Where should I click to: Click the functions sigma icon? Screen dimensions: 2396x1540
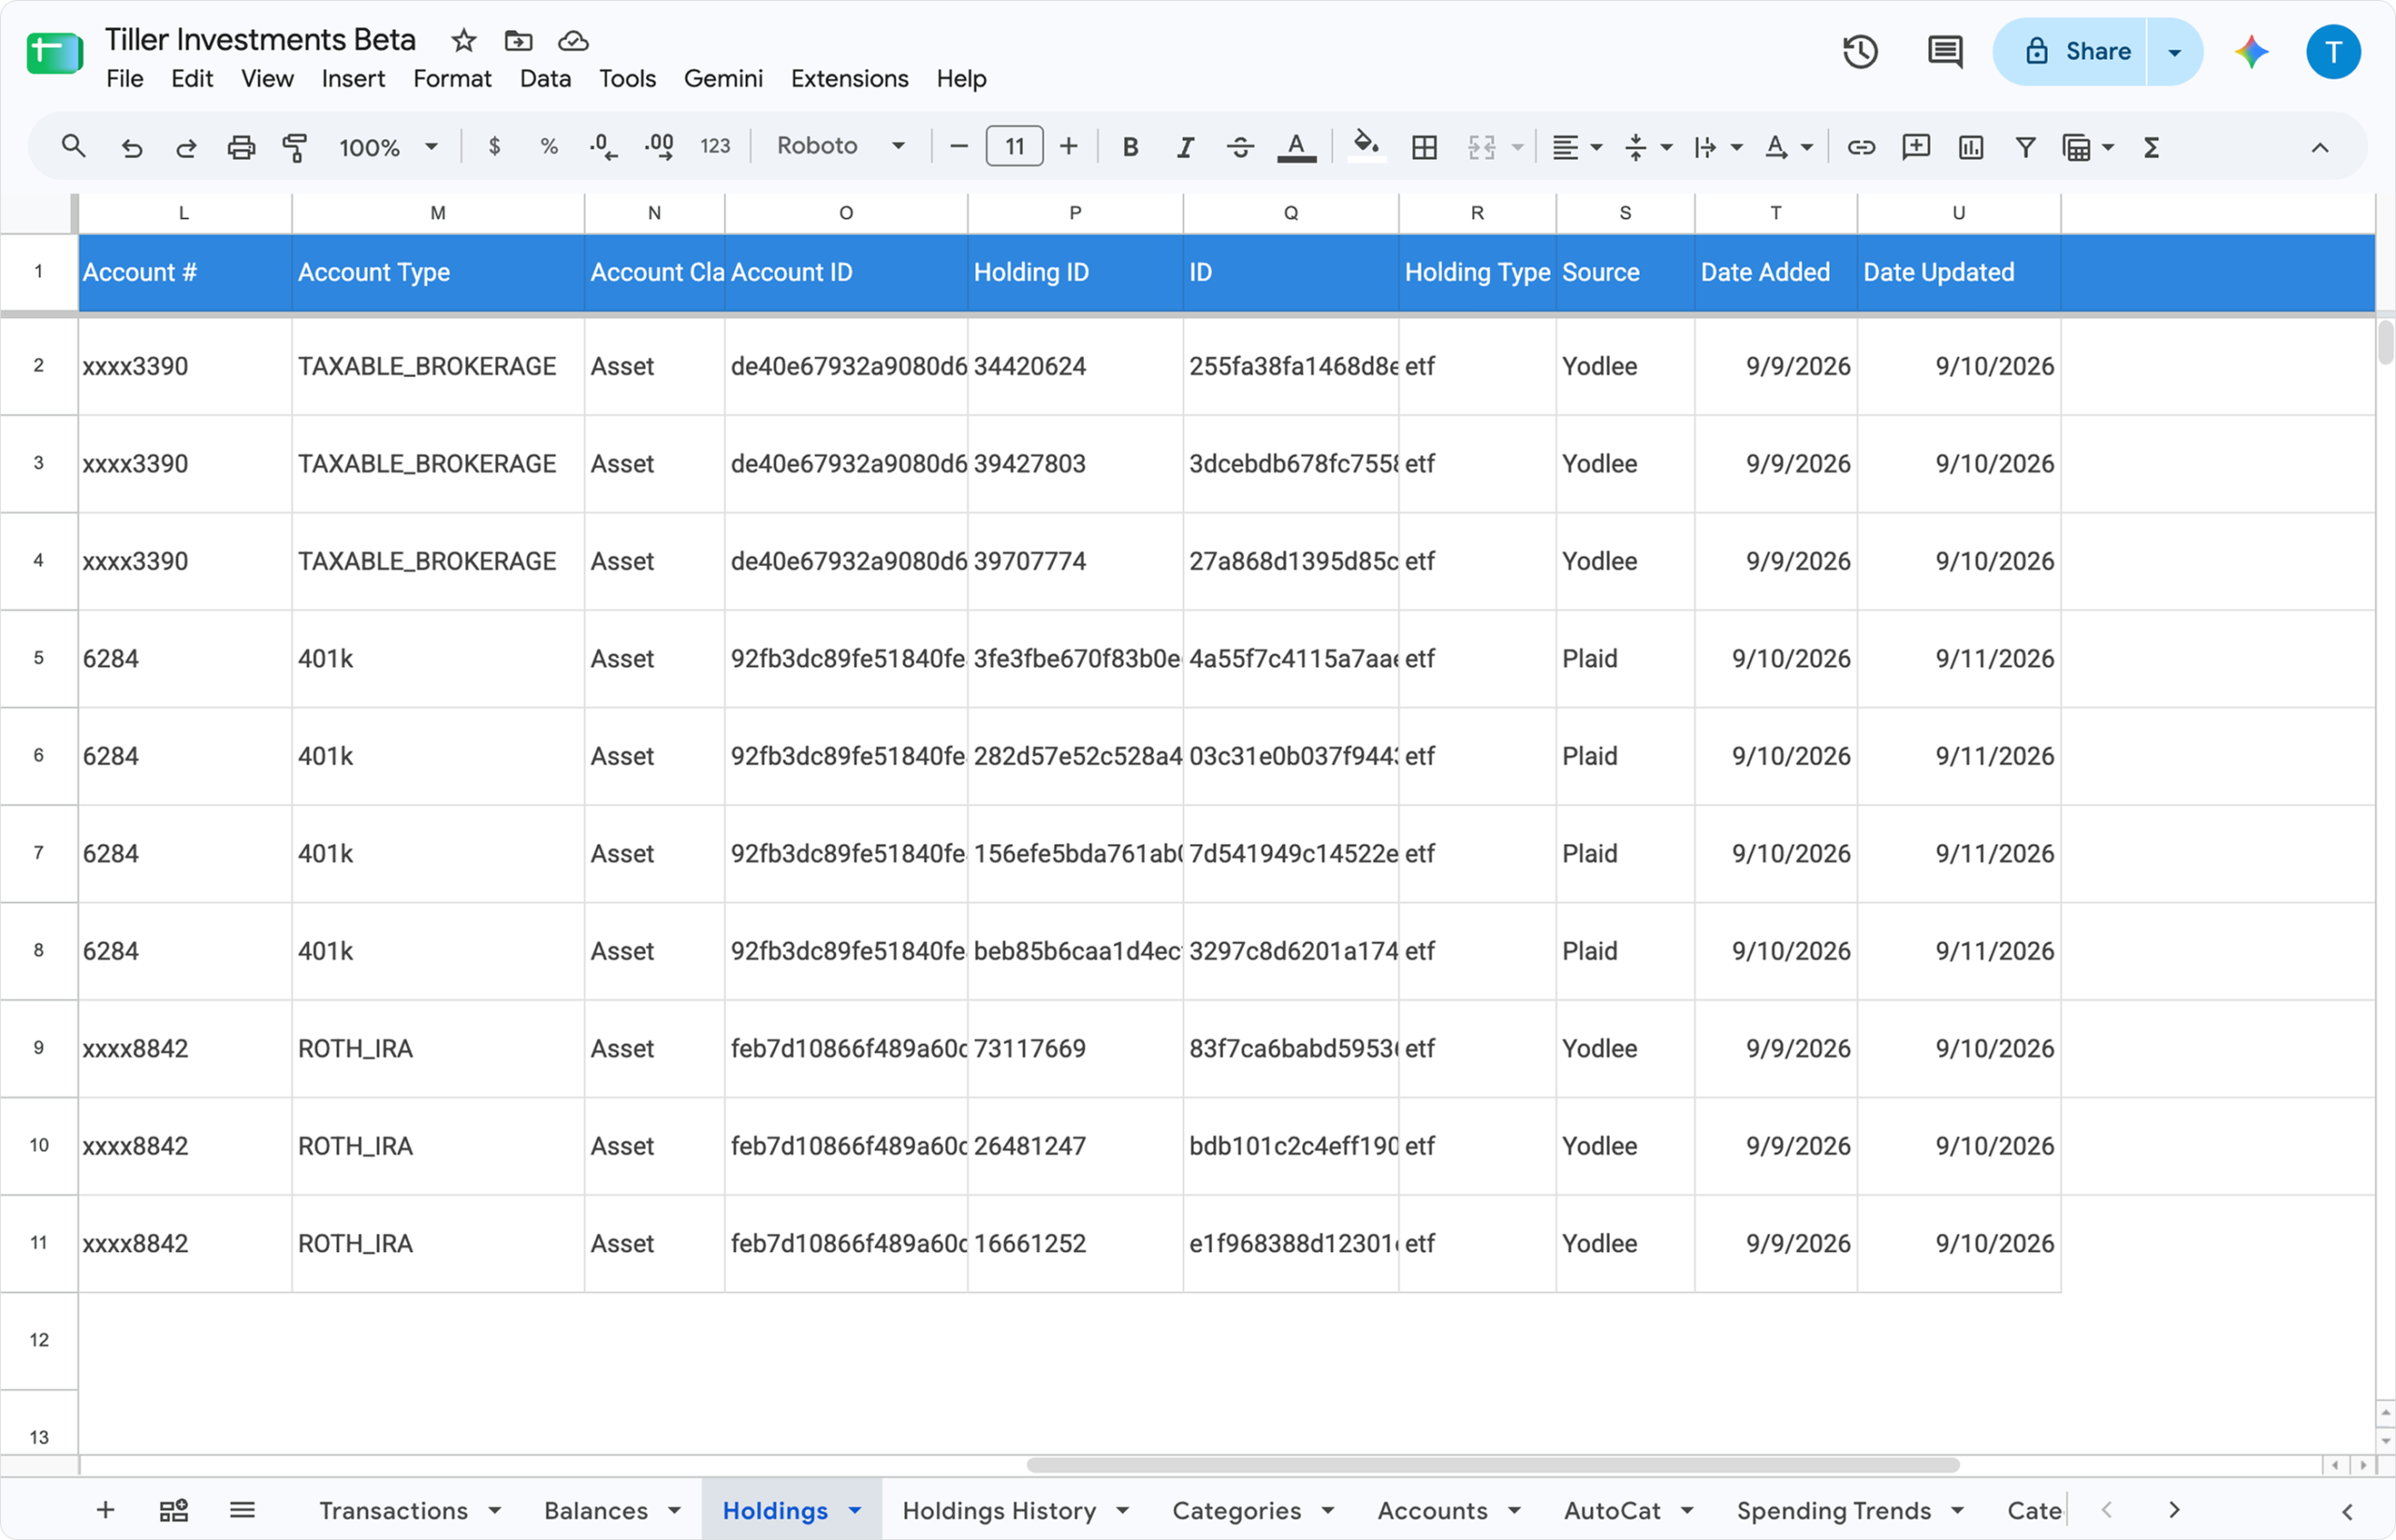point(2151,148)
